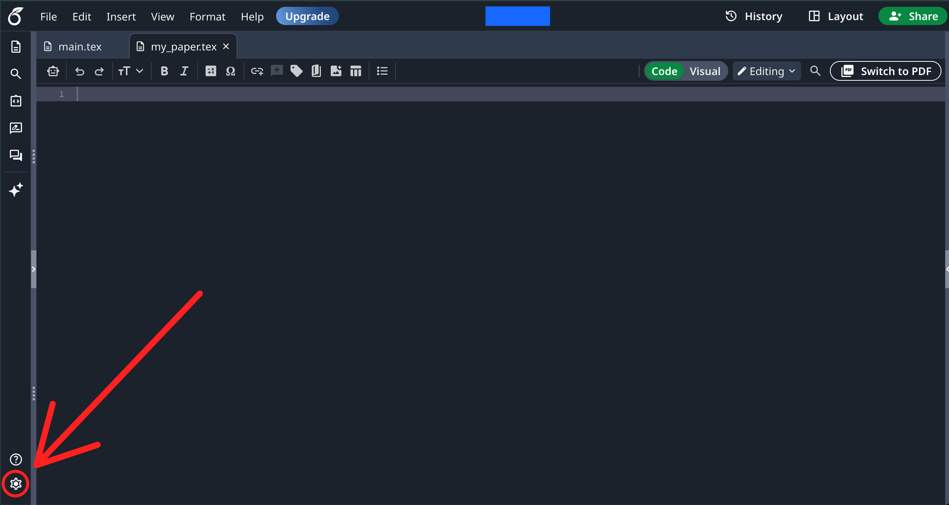Insert table from toolbar
The image size is (949, 505).
pyautogui.click(x=356, y=71)
